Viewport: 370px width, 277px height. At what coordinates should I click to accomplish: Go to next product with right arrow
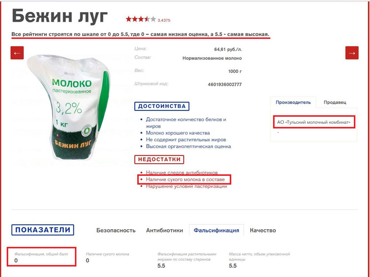(352, 53)
